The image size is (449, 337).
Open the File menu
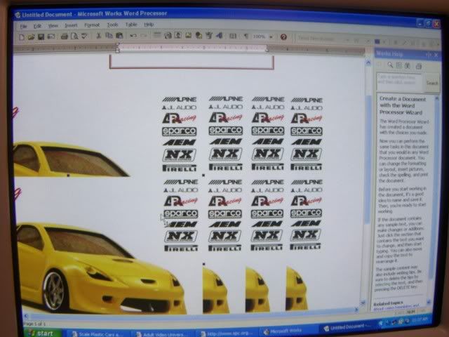point(23,27)
